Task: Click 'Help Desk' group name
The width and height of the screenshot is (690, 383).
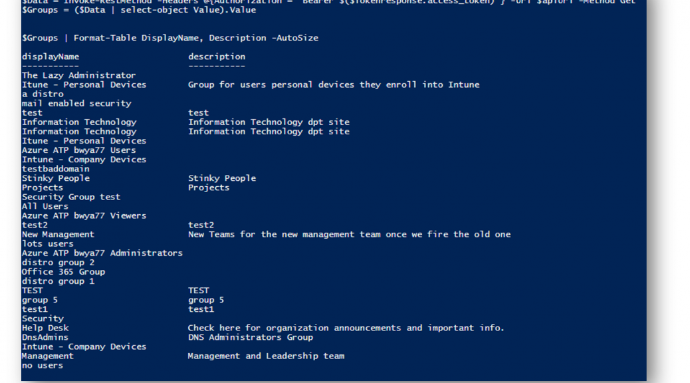Action: tap(45, 328)
